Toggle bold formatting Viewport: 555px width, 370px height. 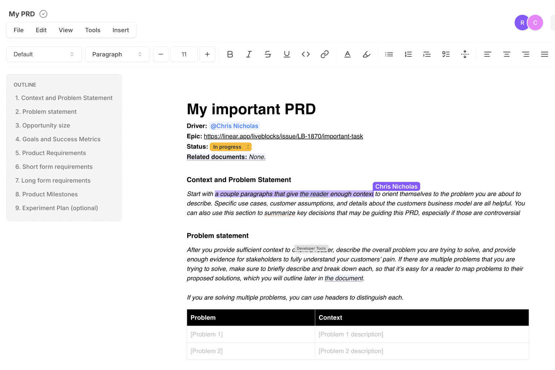point(230,54)
